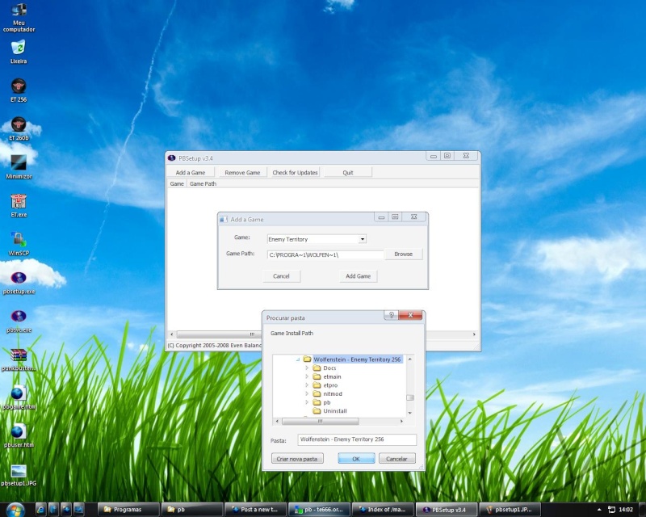Expand the etpro folder node
Viewport: 646px width, 517px height.
click(307, 385)
